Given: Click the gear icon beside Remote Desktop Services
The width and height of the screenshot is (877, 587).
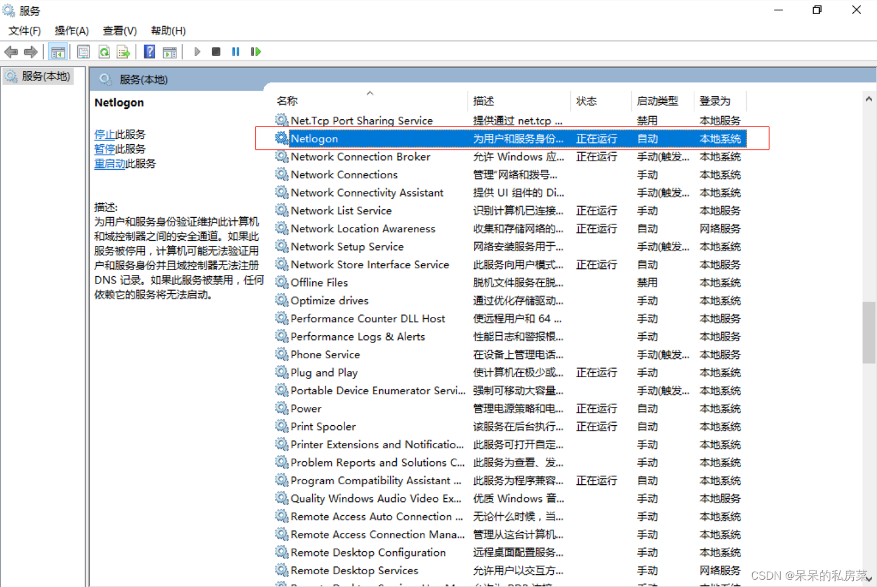Looking at the screenshot, I should (281, 570).
